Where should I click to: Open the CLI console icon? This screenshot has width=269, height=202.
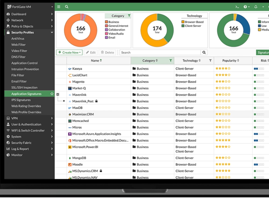(237, 7)
